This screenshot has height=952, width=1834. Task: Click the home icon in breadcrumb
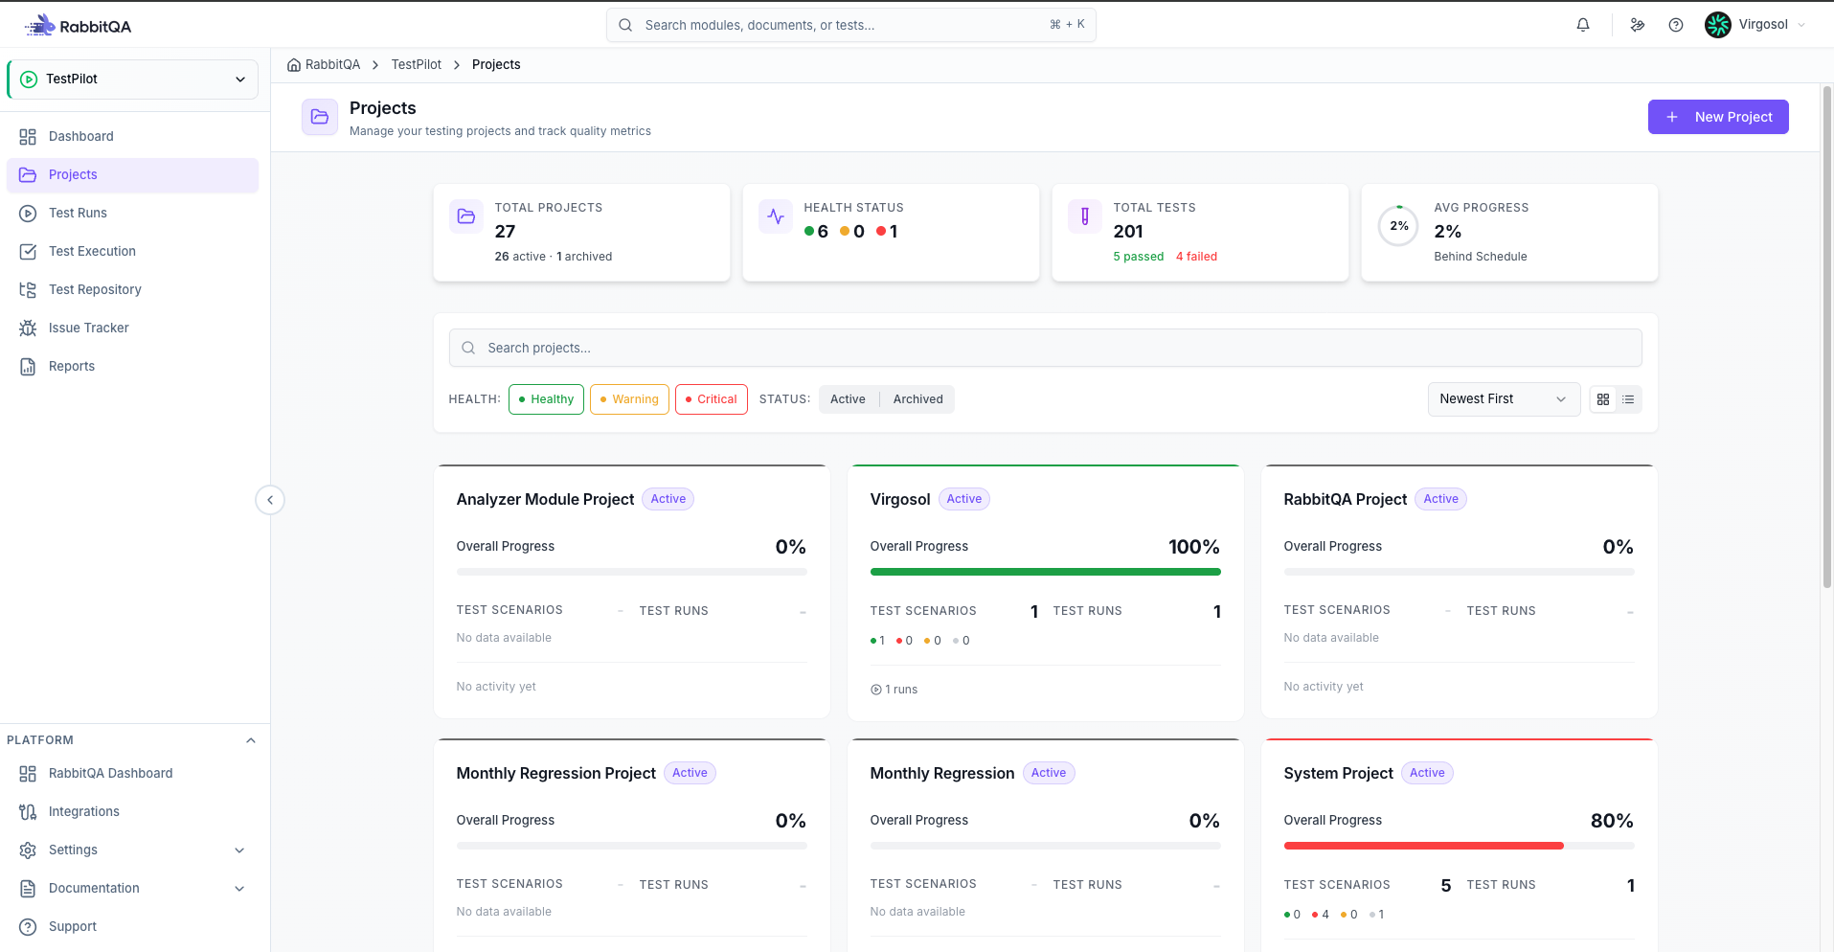click(294, 64)
